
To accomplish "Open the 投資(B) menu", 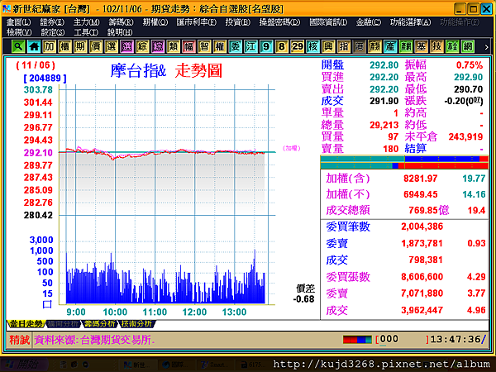I will [237, 22].
